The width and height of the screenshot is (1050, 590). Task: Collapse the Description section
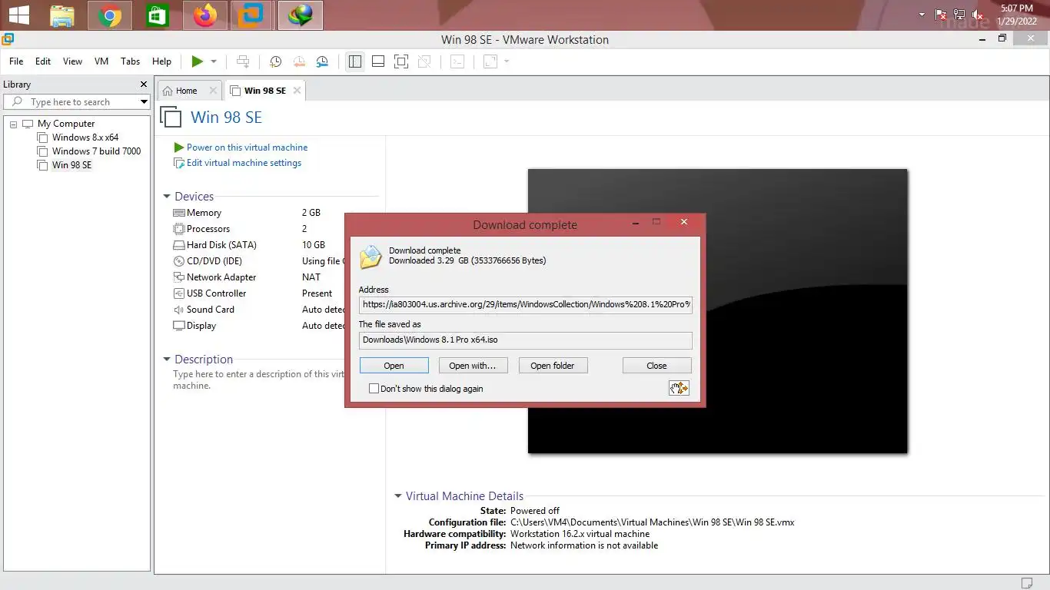click(167, 360)
